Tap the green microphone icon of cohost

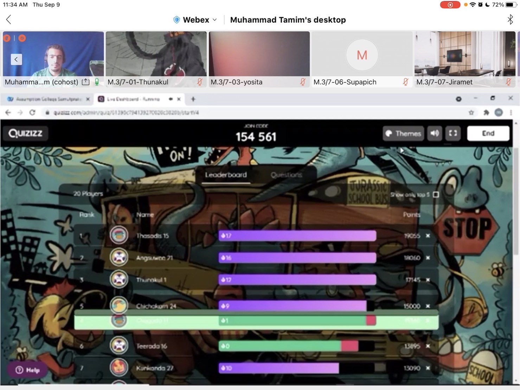[x=97, y=82]
